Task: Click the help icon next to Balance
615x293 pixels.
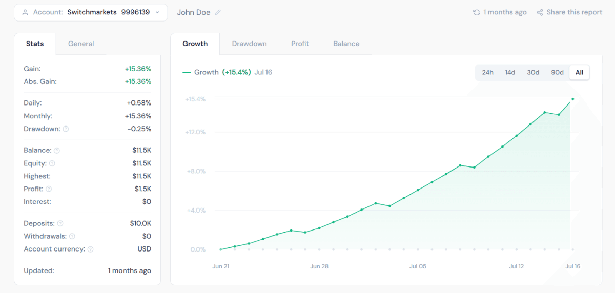Action: (57, 151)
